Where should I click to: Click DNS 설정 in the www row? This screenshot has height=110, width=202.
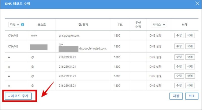tap(155, 36)
